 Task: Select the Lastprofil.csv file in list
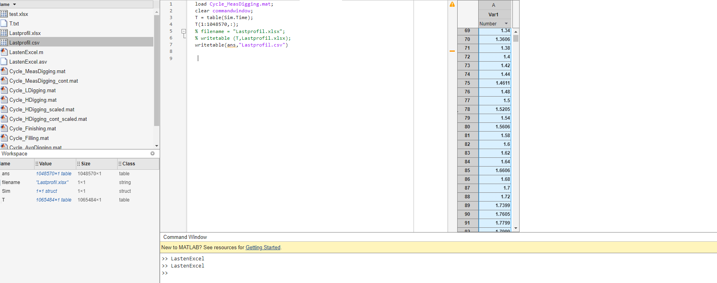tap(25, 43)
